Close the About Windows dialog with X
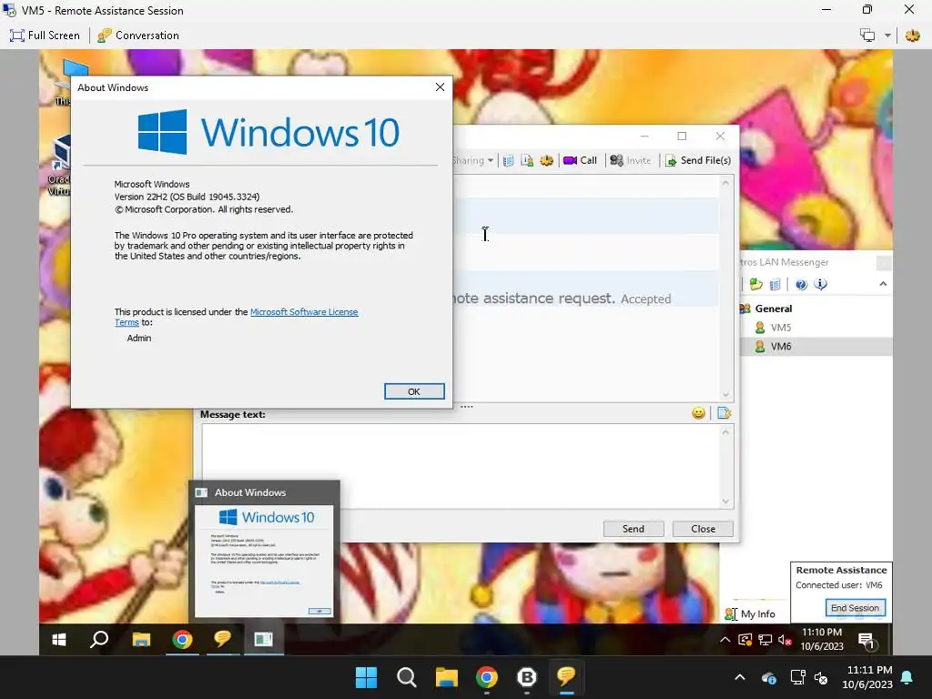The width and height of the screenshot is (932, 699). tap(440, 86)
